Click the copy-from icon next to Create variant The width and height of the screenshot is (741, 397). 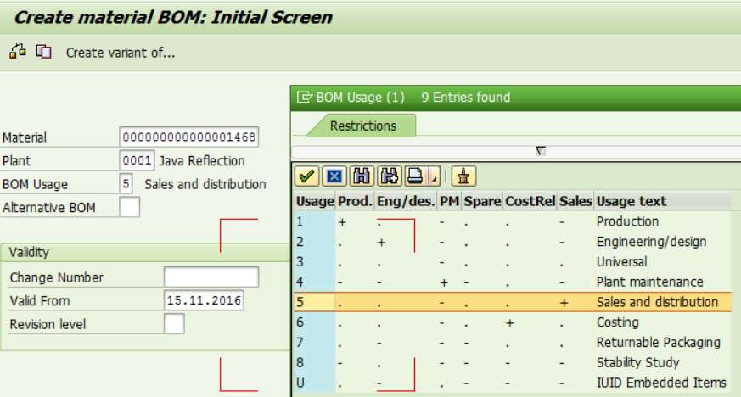(x=44, y=52)
